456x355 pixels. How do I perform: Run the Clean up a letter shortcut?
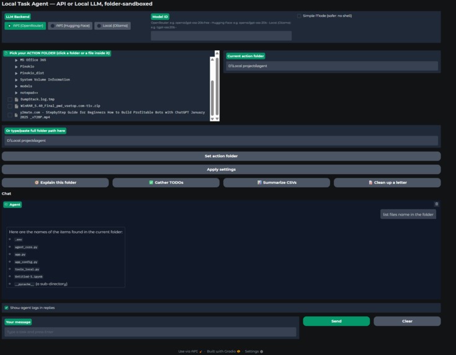(387, 182)
